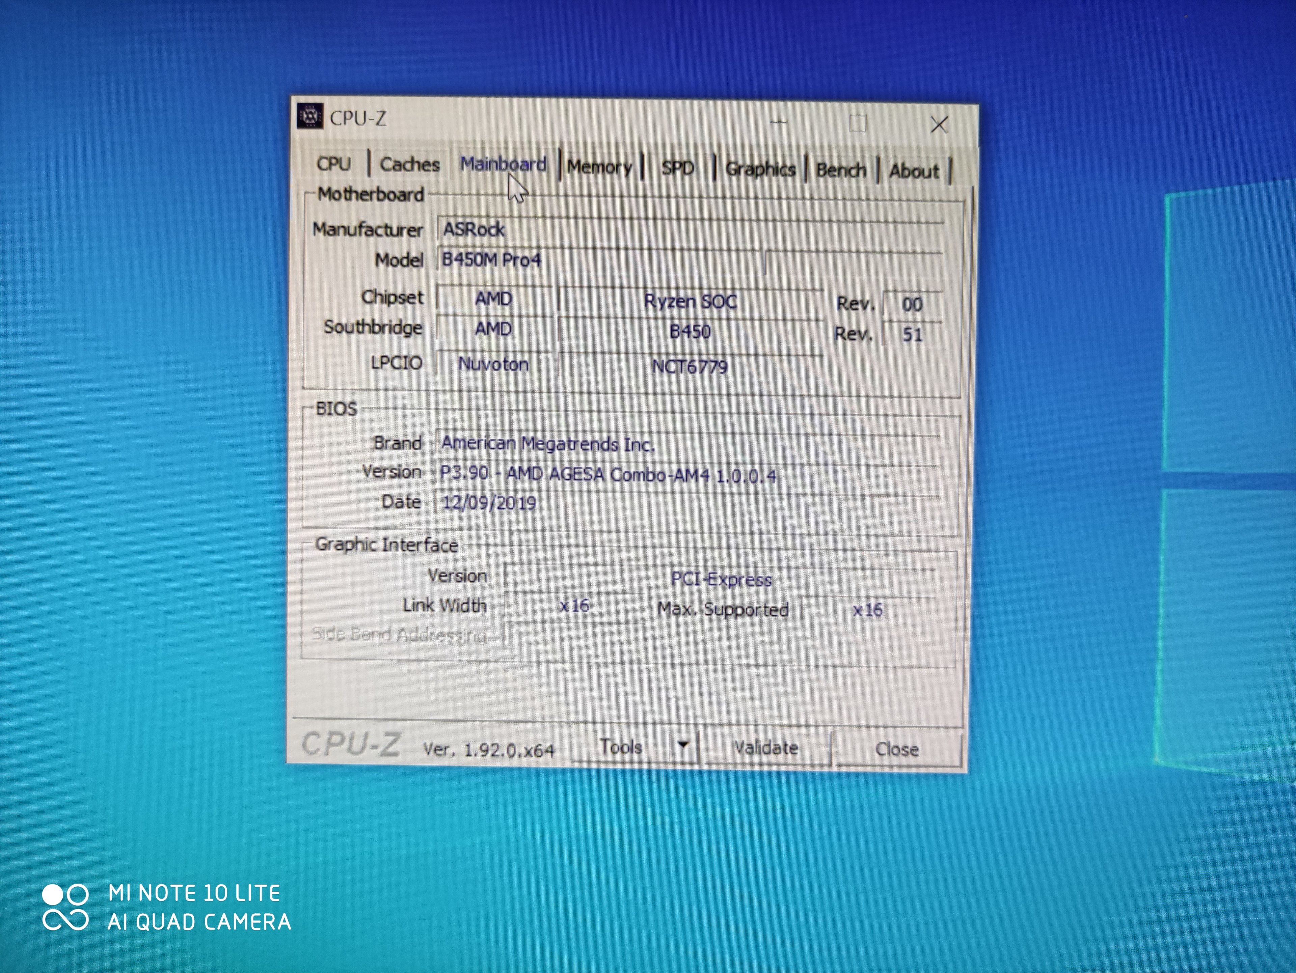The image size is (1296, 973).
Task: Open the Tools dropdown arrow
Action: coord(683,746)
